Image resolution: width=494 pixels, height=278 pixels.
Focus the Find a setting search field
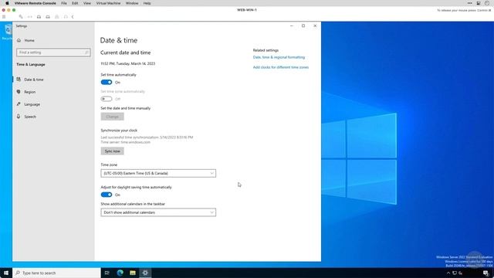tap(53, 53)
